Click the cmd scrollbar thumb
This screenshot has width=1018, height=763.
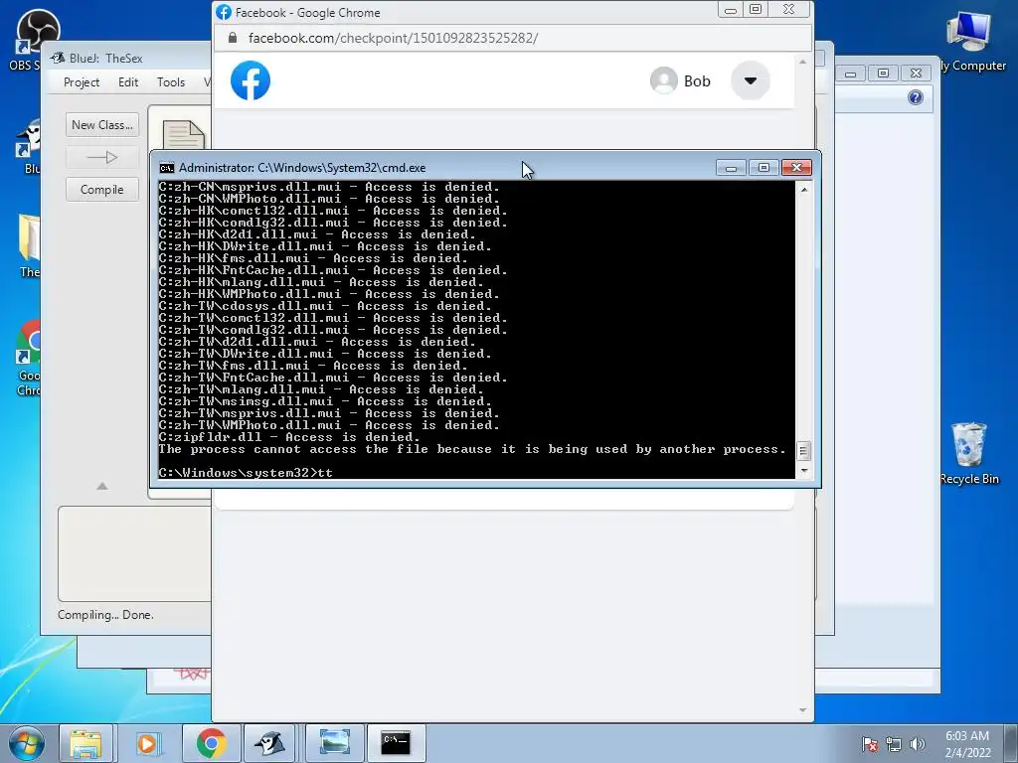803,450
